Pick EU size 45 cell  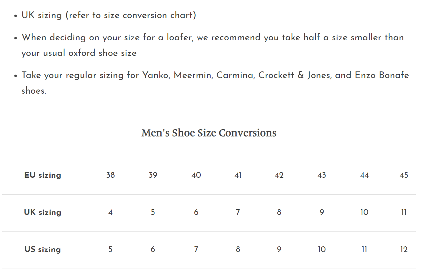click(404, 175)
